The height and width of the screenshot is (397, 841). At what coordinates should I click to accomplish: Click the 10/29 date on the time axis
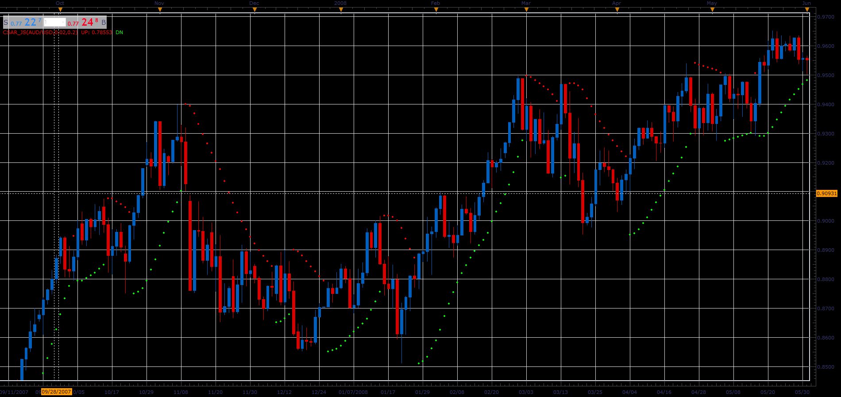(x=146, y=392)
